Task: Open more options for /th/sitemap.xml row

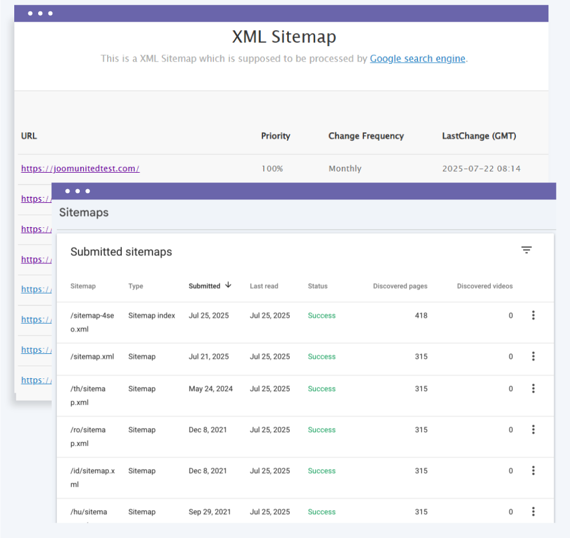Action: pos(533,389)
